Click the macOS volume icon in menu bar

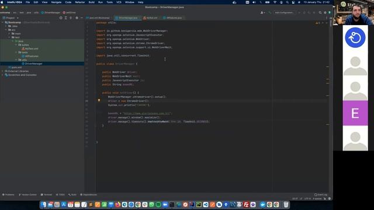254,2
